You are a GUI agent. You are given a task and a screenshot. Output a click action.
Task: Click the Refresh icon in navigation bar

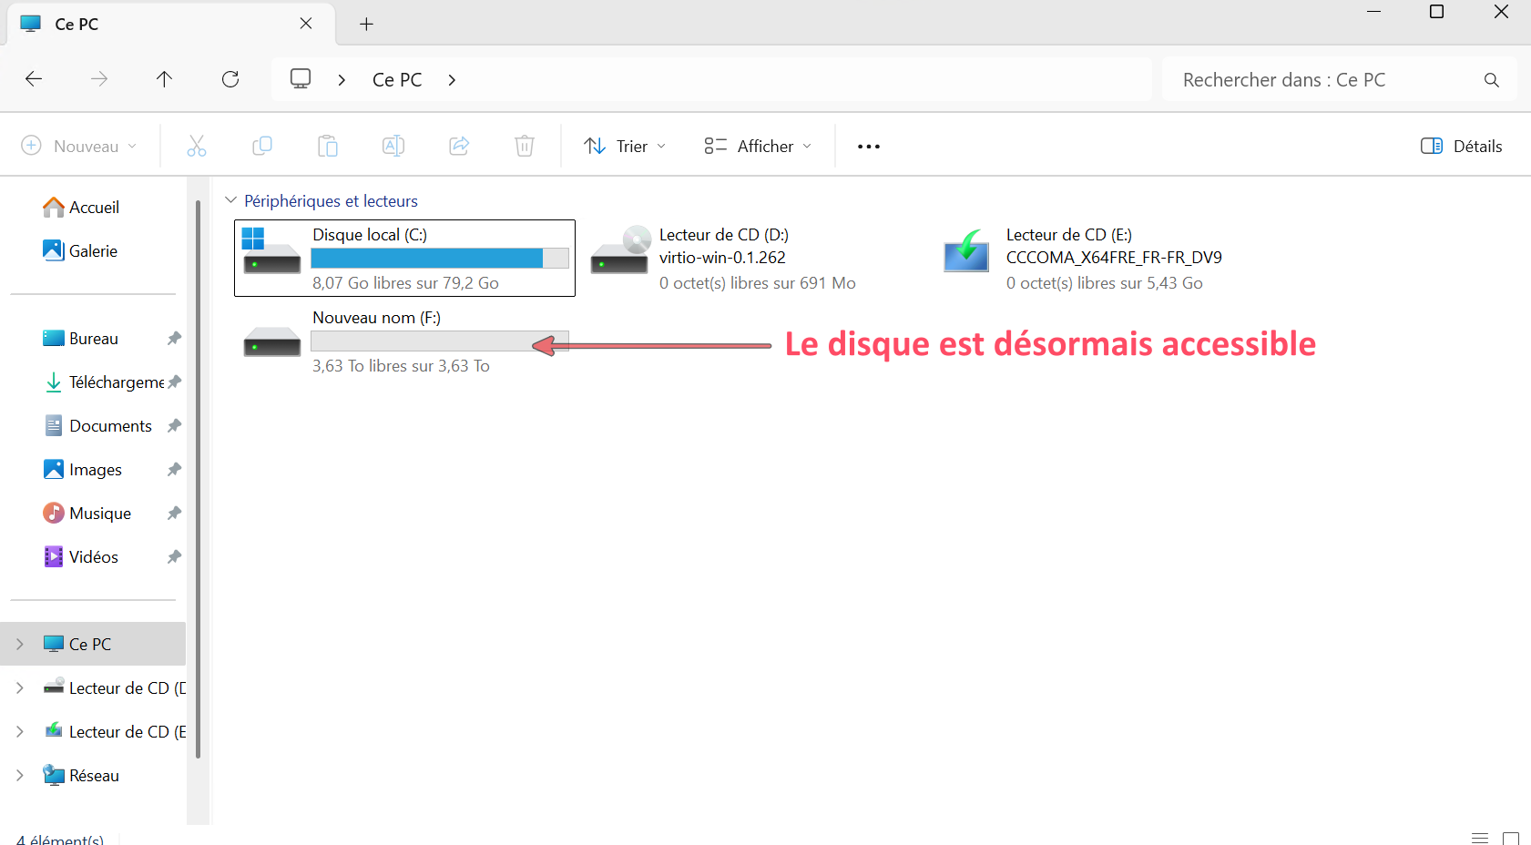pyautogui.click(x=230, y=79)
